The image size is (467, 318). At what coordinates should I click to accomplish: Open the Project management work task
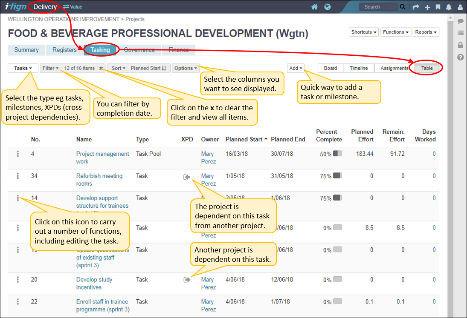[102, 158]
